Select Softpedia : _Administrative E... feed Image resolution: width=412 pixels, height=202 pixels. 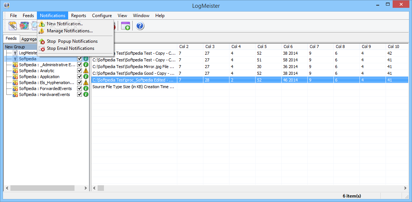[x=47, y=64]
